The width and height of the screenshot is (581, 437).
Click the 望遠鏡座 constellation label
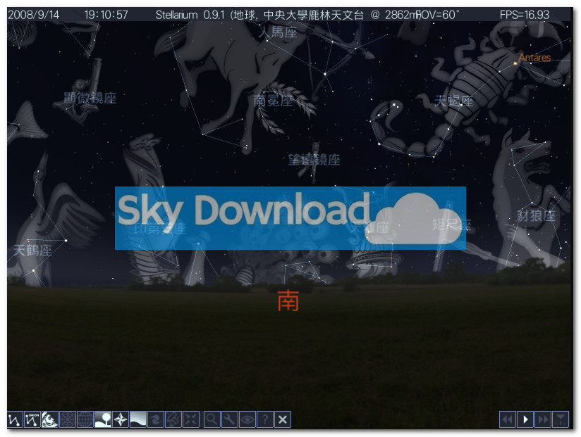(314, 160)
